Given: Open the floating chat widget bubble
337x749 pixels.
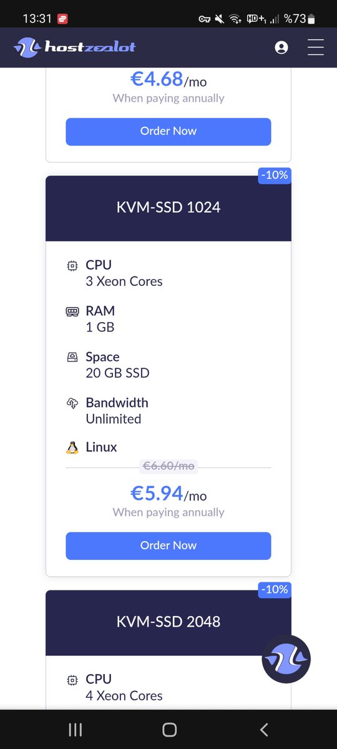Looking at the screenshot, I should coord(286,659).
